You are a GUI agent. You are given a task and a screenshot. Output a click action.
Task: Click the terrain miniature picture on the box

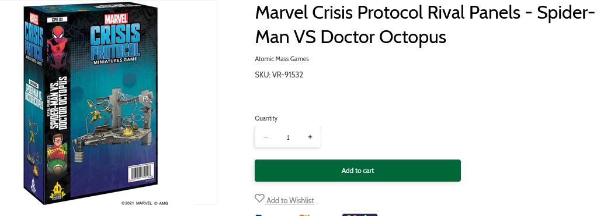114,122
